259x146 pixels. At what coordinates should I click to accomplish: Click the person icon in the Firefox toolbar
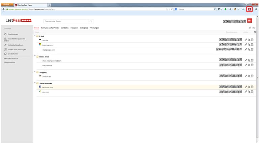[256, 9]
